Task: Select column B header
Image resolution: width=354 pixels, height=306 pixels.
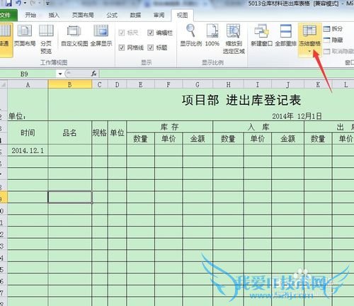Action: [x=70, y=84]
